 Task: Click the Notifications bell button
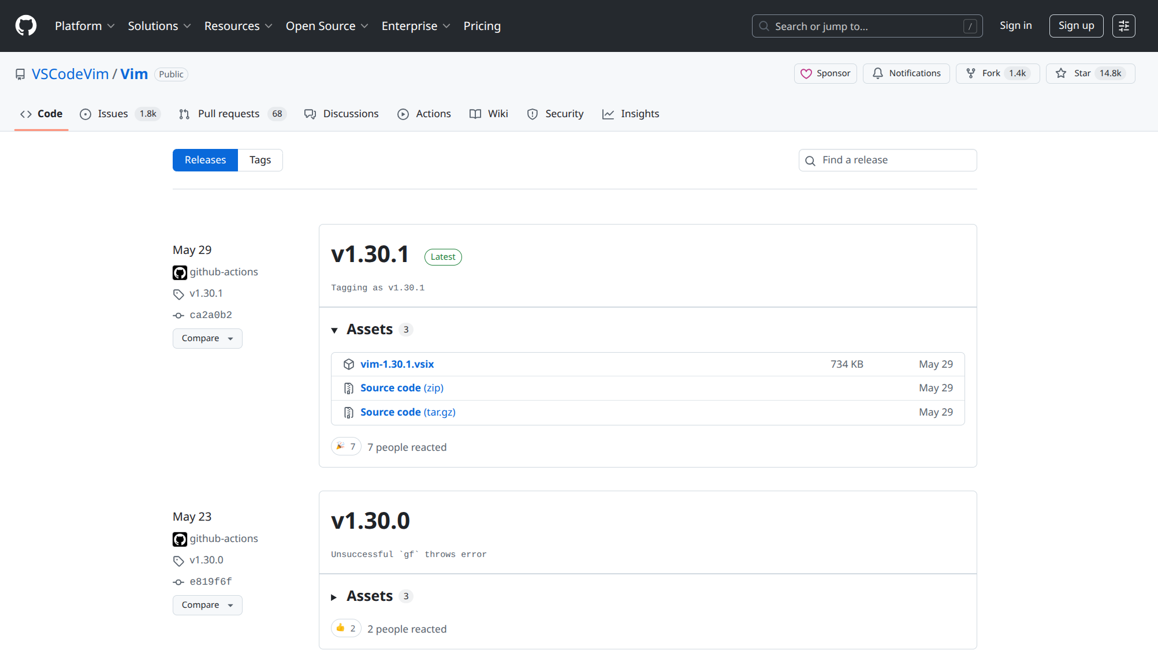tap(906, 73)
